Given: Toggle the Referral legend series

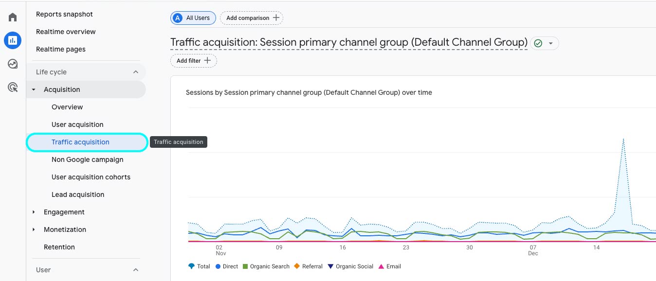Looking at the screenshot, I should click(309, 266).
